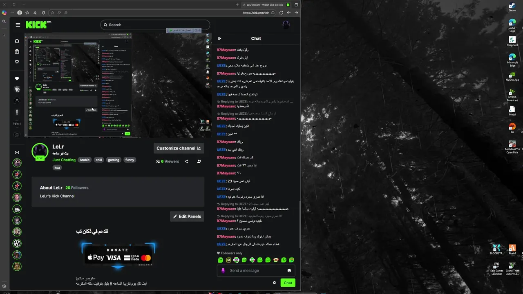Open Following heart outline icon in sidebar

pyautogui.click(x=17, y=62)
